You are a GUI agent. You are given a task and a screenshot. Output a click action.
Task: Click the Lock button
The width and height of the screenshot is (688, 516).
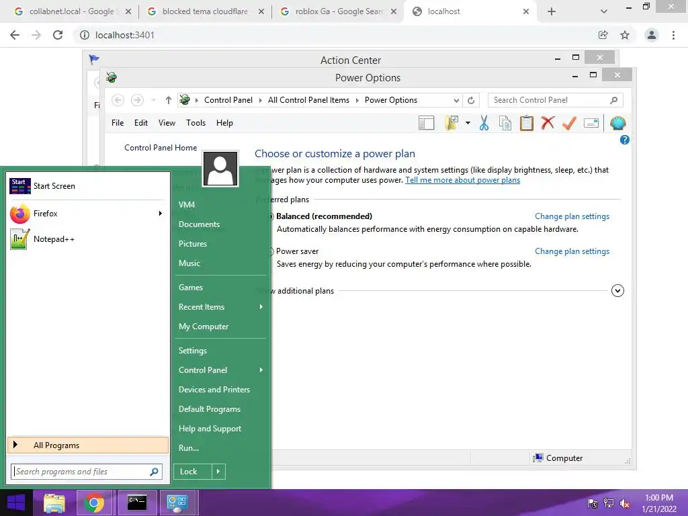[192, 472]
